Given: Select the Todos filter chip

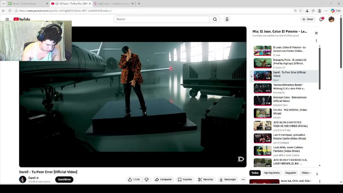Looking at the screenshot, I should pos(255,173).
